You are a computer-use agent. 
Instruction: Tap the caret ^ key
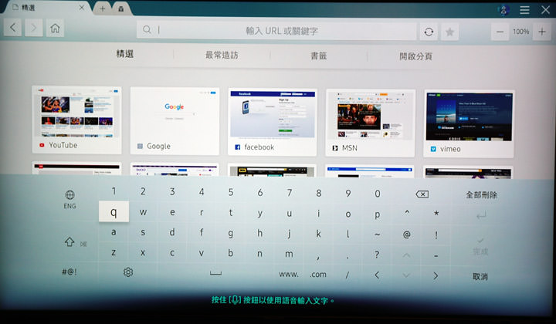407,213
